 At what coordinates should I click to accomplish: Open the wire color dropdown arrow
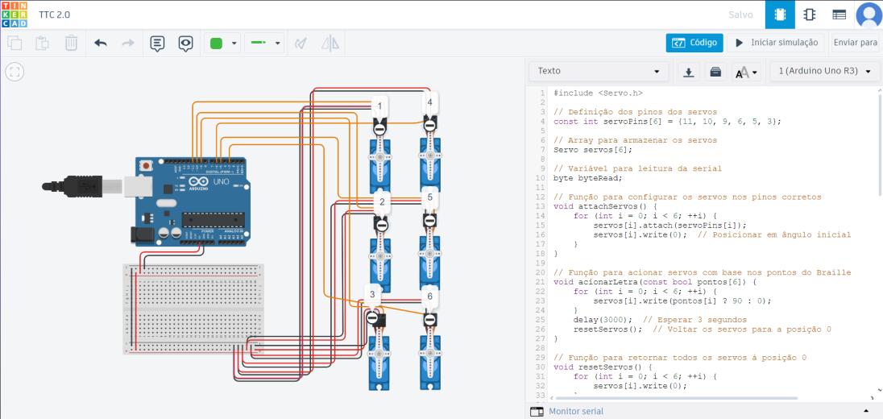(x=234, y=44)
